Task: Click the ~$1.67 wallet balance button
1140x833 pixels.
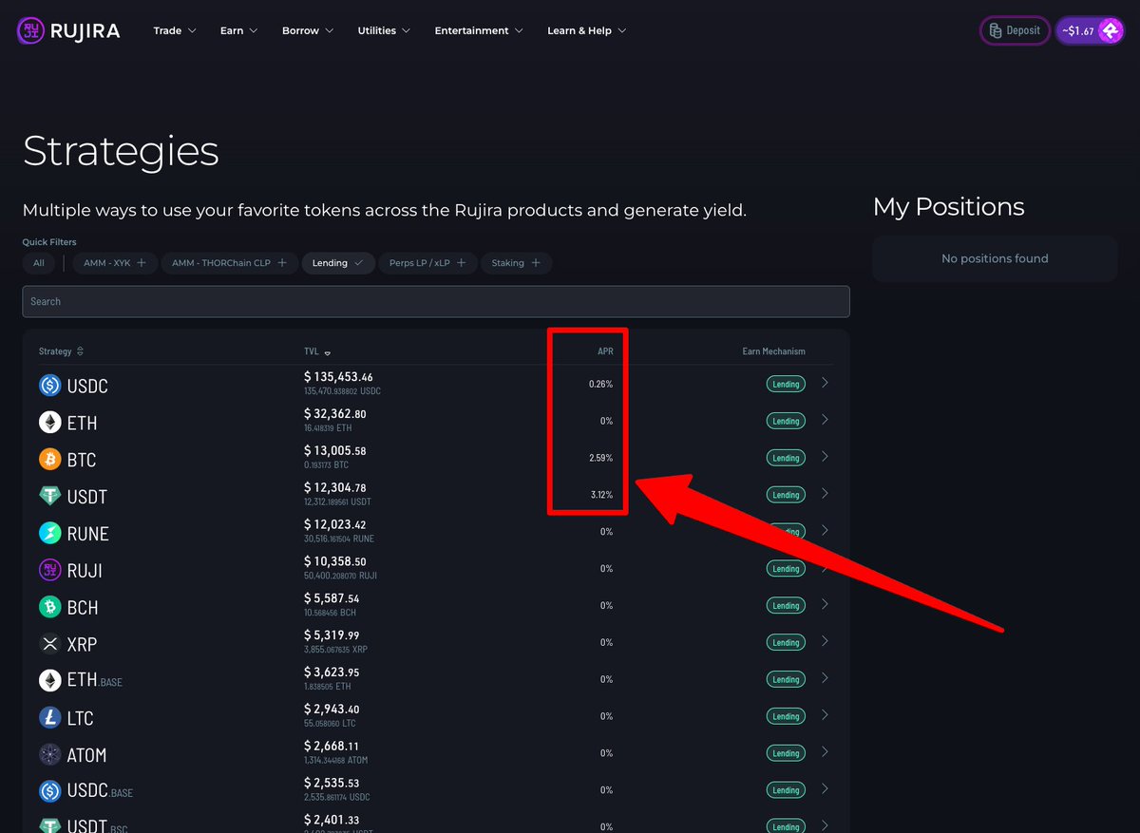Action: (x=1090, y=30)
